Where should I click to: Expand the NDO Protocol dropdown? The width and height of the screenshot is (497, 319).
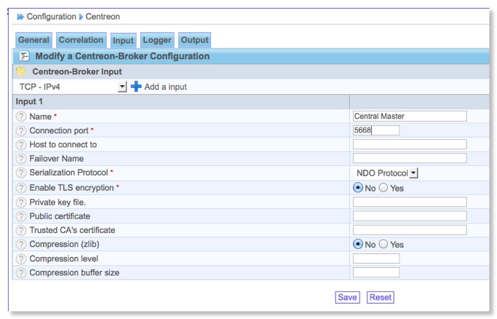(413, 173)
